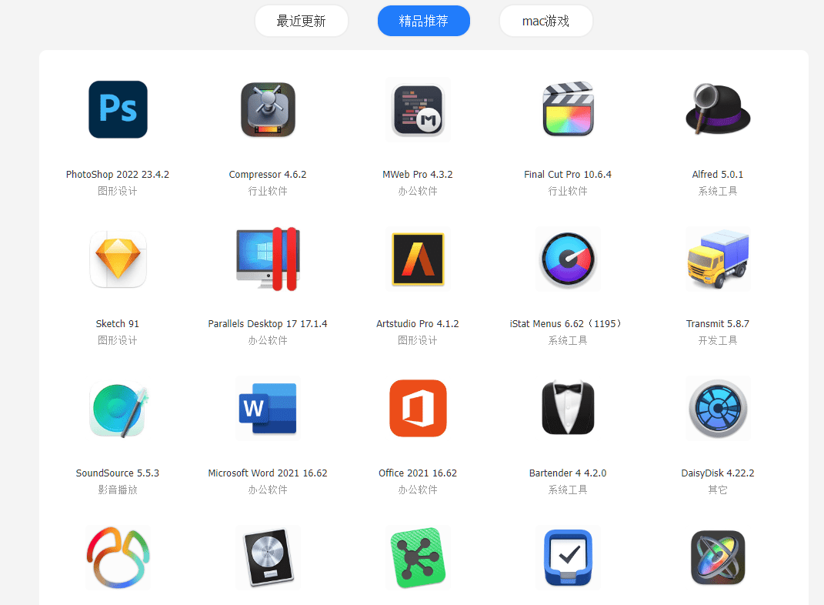Click 其它 category under DaisyDisk
Image resolution: width=824 pixels, height=605 pixels.
(x=718, y=490)
